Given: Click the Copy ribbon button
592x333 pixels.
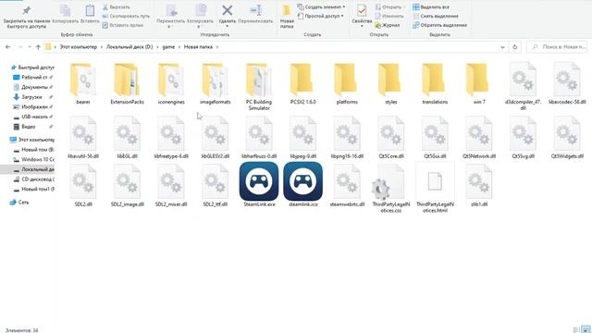Looking at the screenshot, I should pyautogui.click(x=66, y=15).
